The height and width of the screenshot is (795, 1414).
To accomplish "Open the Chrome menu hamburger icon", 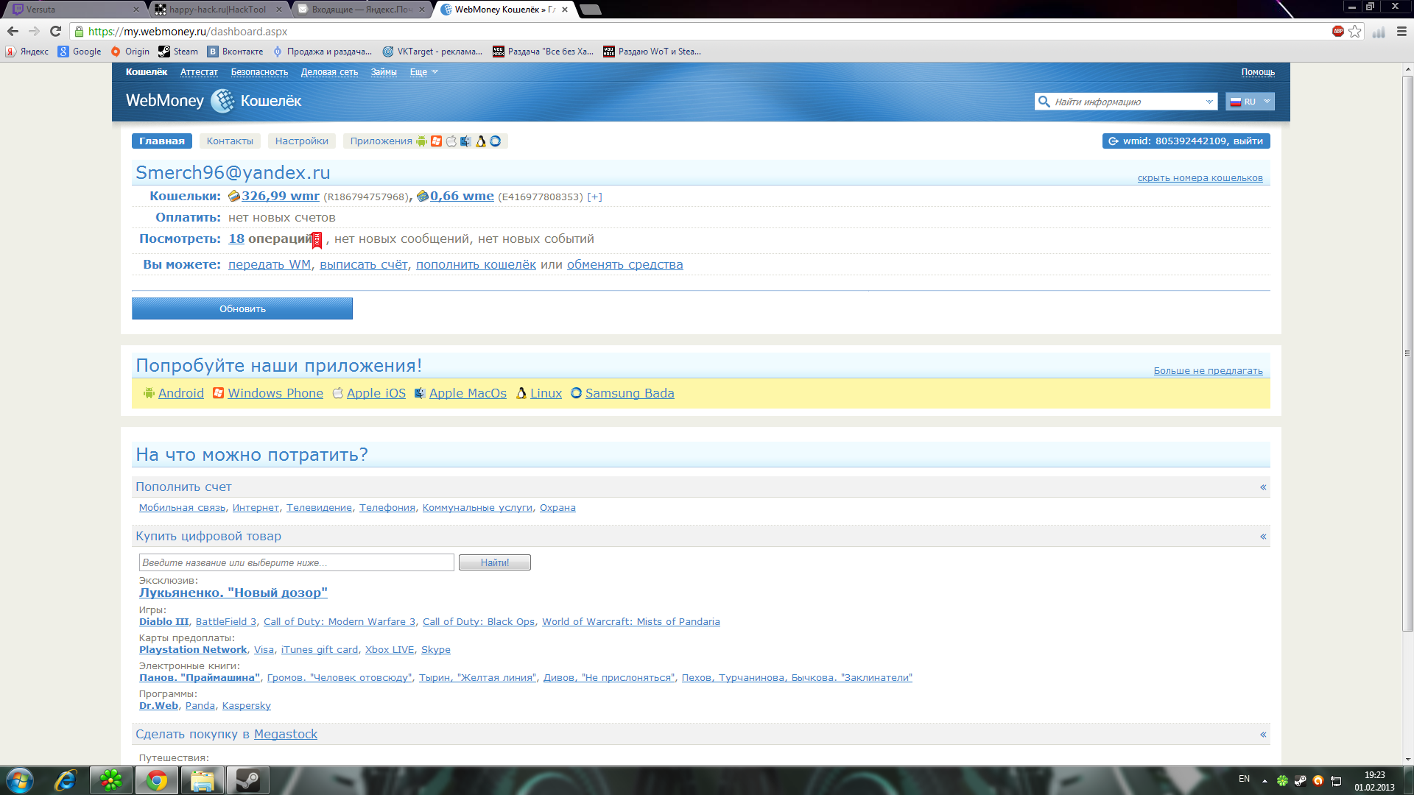I will tap(1401, 32).
